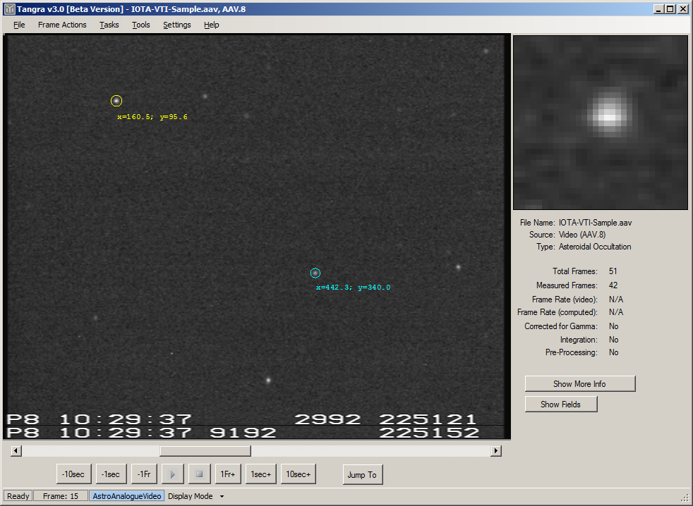Click the Jump To button
693x506 pixels.
click(363, 475)
